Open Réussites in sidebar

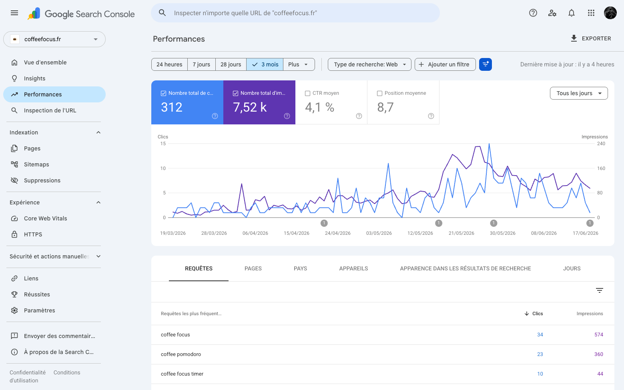[54, 294]
